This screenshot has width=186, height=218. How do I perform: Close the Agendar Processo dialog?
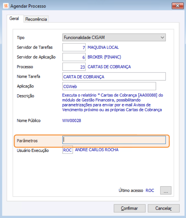point(178,6)
